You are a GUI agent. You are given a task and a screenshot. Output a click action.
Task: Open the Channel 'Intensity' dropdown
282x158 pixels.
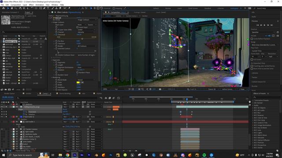click(x=86, y=32)
